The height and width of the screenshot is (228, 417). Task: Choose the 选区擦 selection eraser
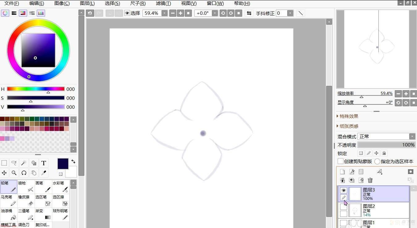click(x=61, y=201)
